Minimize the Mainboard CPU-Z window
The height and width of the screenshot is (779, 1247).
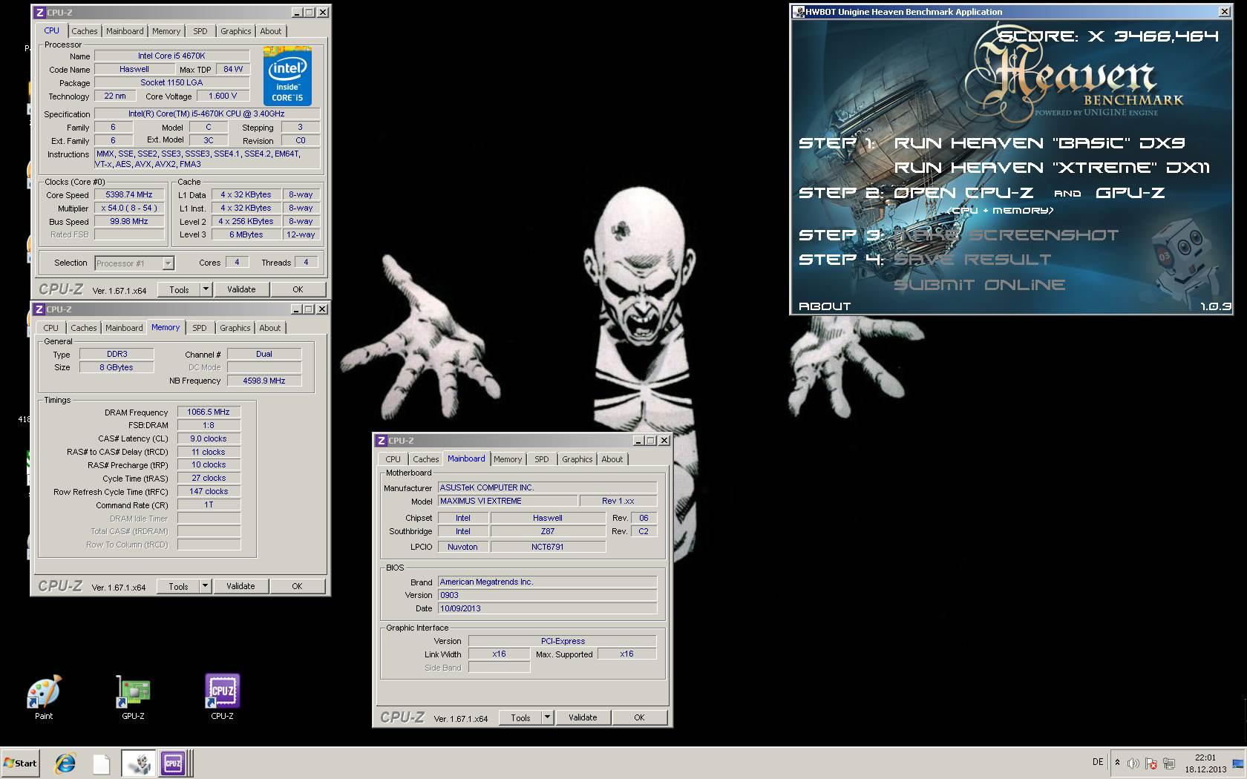point(638,440)
